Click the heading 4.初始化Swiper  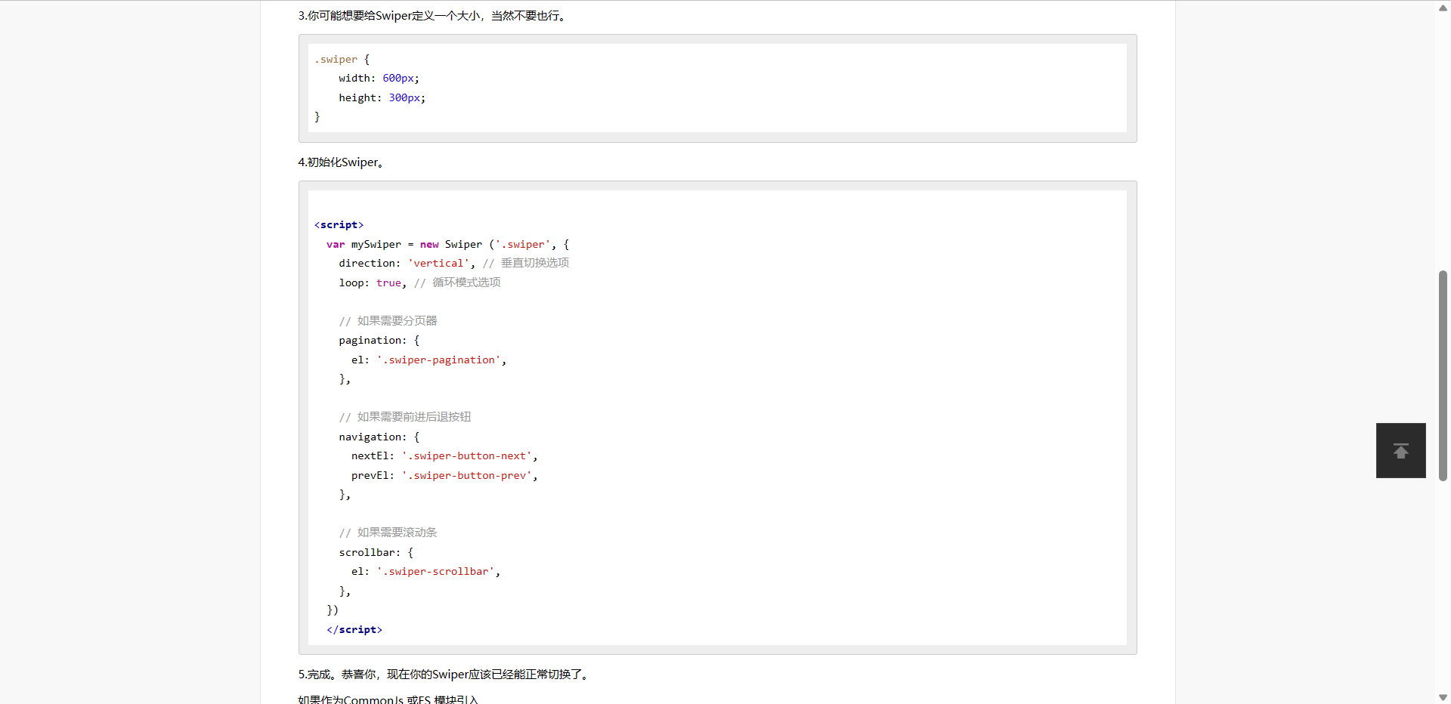[341, 162]
